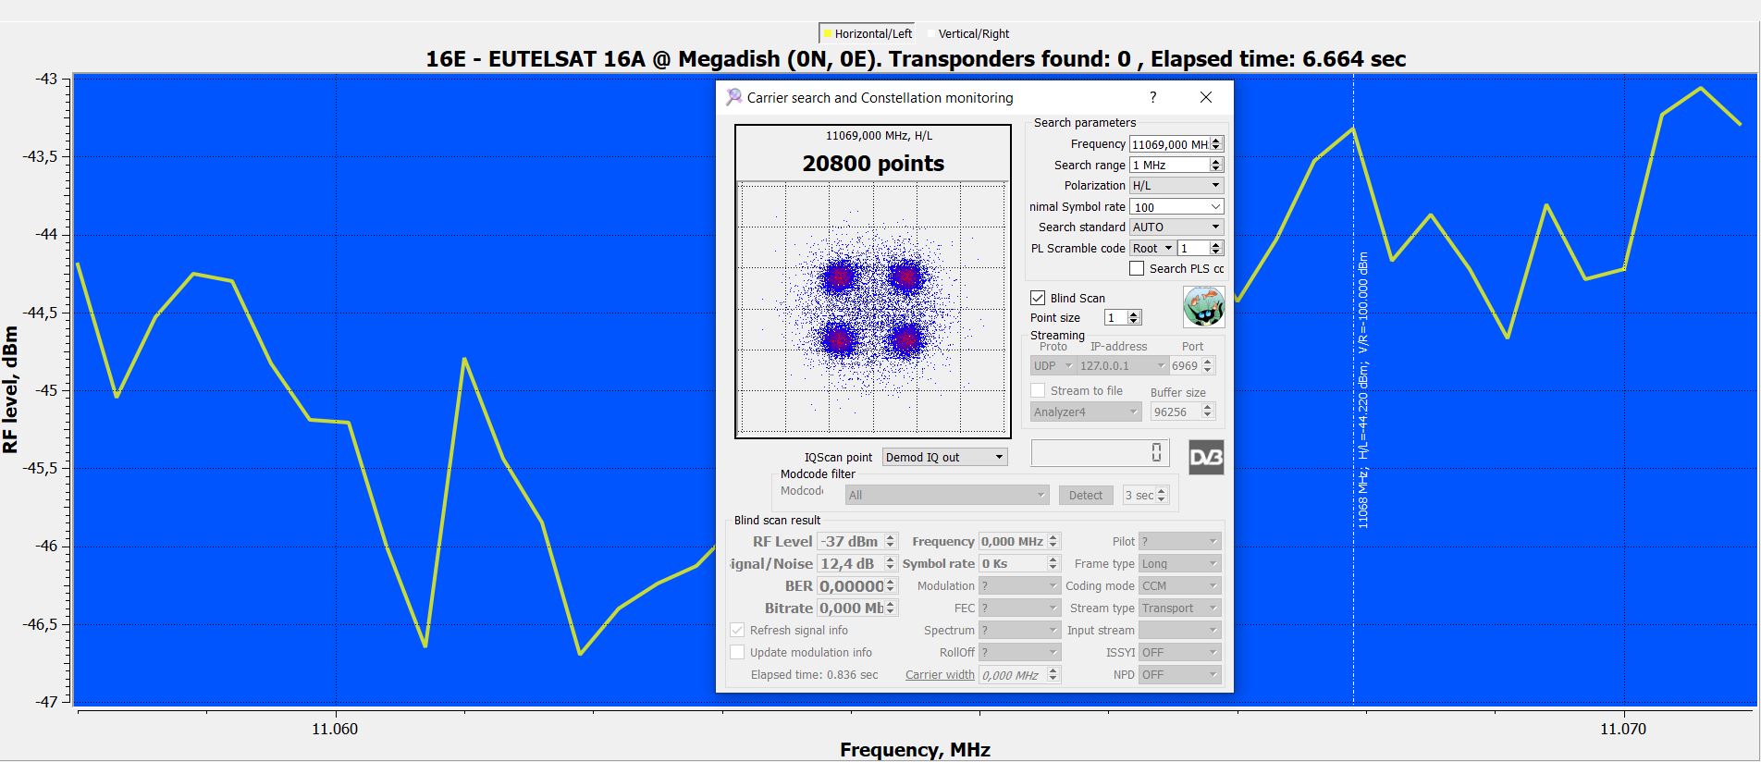Open the Search standard AUTO dropdown
Viewport: 1761px width, 762px height.
pyautogui.click(x=1176, y=227)
